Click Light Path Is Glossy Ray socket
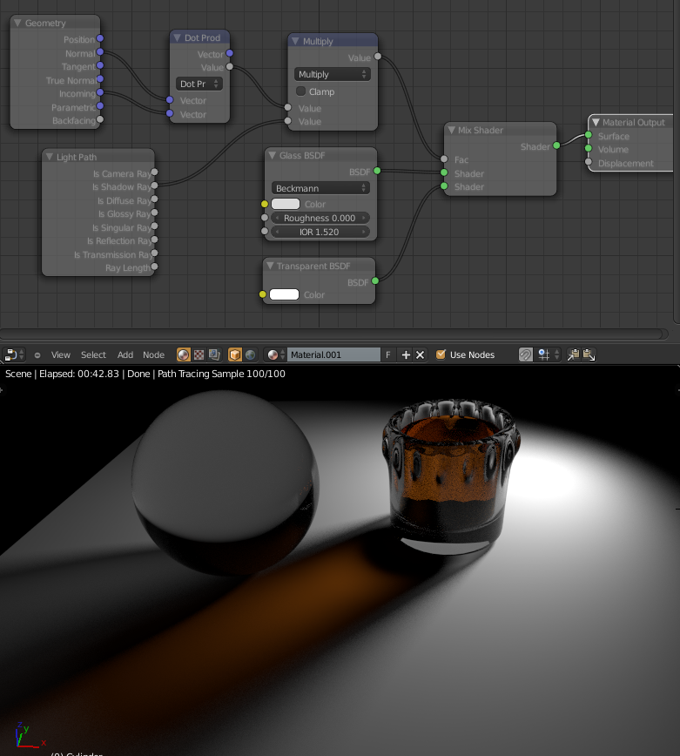680x756 pixels. pyautogui.click(x=154, y=213)
